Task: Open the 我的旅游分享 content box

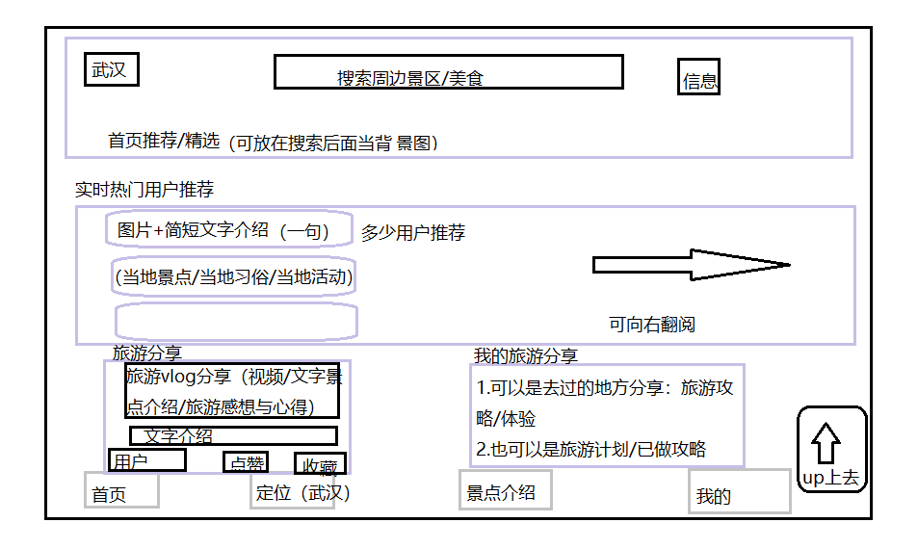Action: [607, 416]
